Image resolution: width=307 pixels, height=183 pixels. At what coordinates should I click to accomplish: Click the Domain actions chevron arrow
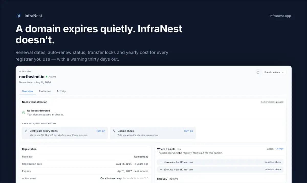283,72
